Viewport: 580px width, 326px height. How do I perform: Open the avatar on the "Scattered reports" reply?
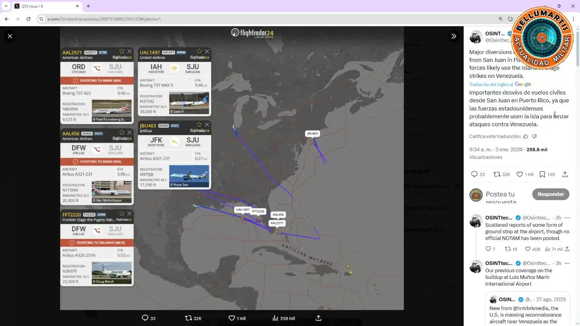(x=476, y=221)
